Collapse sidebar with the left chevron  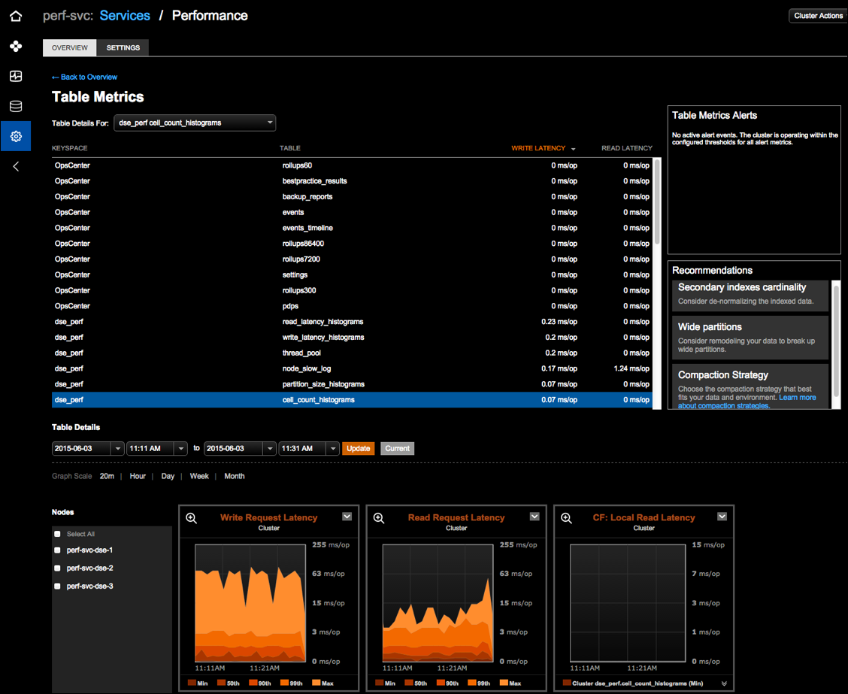pyautogui.click(x=16, y=167)
